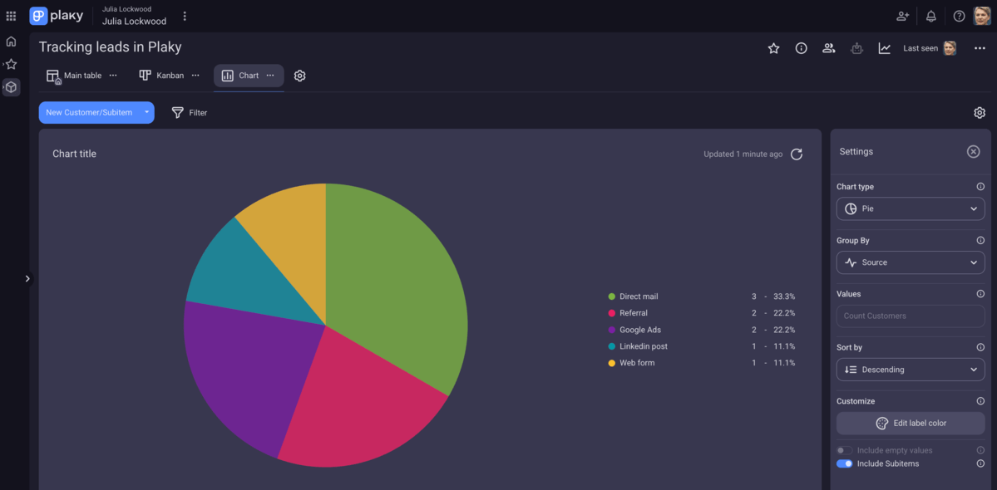This screenshot has height=490, width=997.
Task: Open board automations via robot icon
Action: (856, 48)
